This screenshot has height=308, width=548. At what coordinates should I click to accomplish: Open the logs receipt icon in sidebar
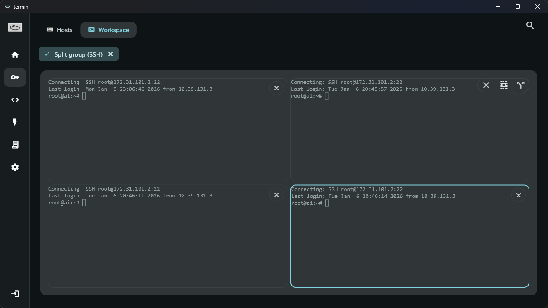[15, 145]
